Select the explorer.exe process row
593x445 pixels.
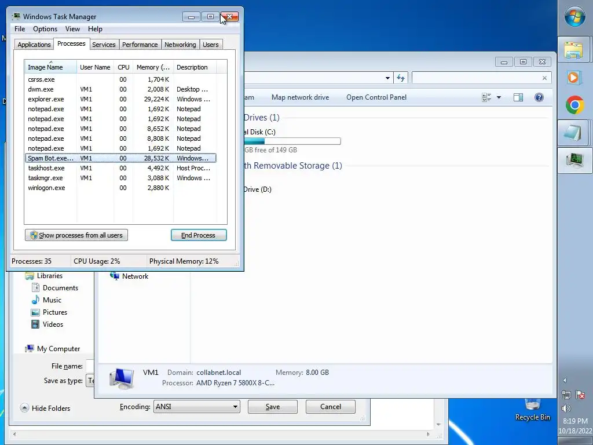coord(120,99)
